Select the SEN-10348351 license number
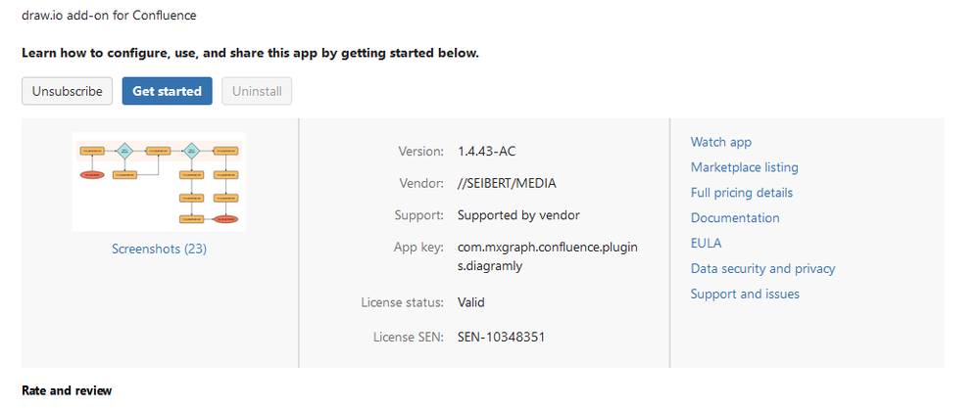The image size is (979, 408). [502, 337]
